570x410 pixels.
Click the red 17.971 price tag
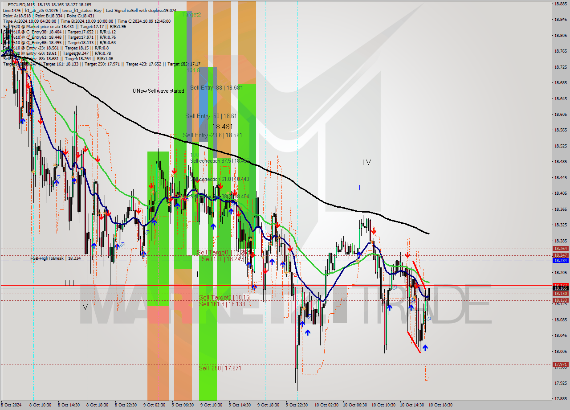560,365
